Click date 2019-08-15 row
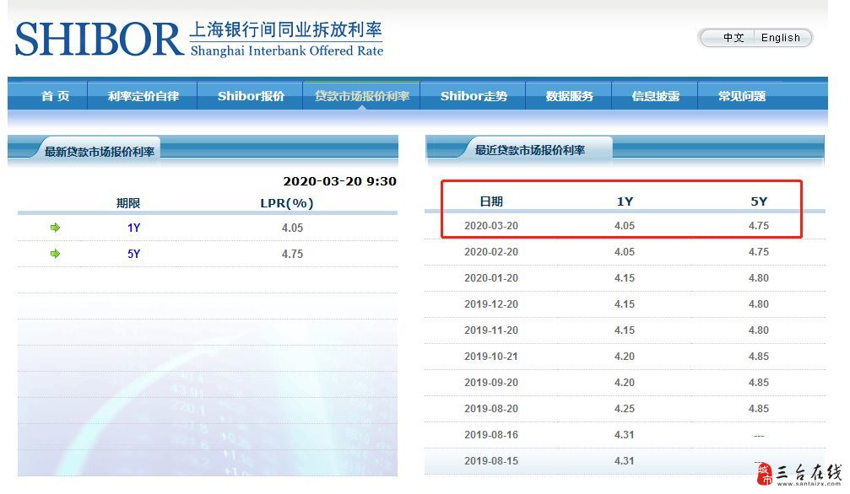 click(491, 461)
